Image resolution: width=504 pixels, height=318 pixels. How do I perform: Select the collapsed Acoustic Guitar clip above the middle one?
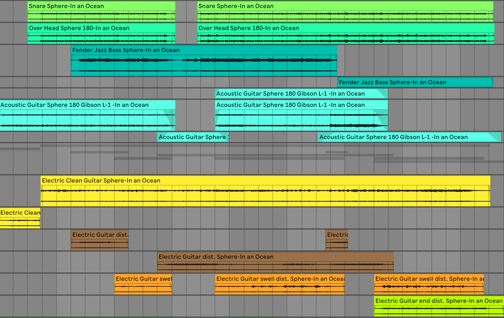(301, 93)
